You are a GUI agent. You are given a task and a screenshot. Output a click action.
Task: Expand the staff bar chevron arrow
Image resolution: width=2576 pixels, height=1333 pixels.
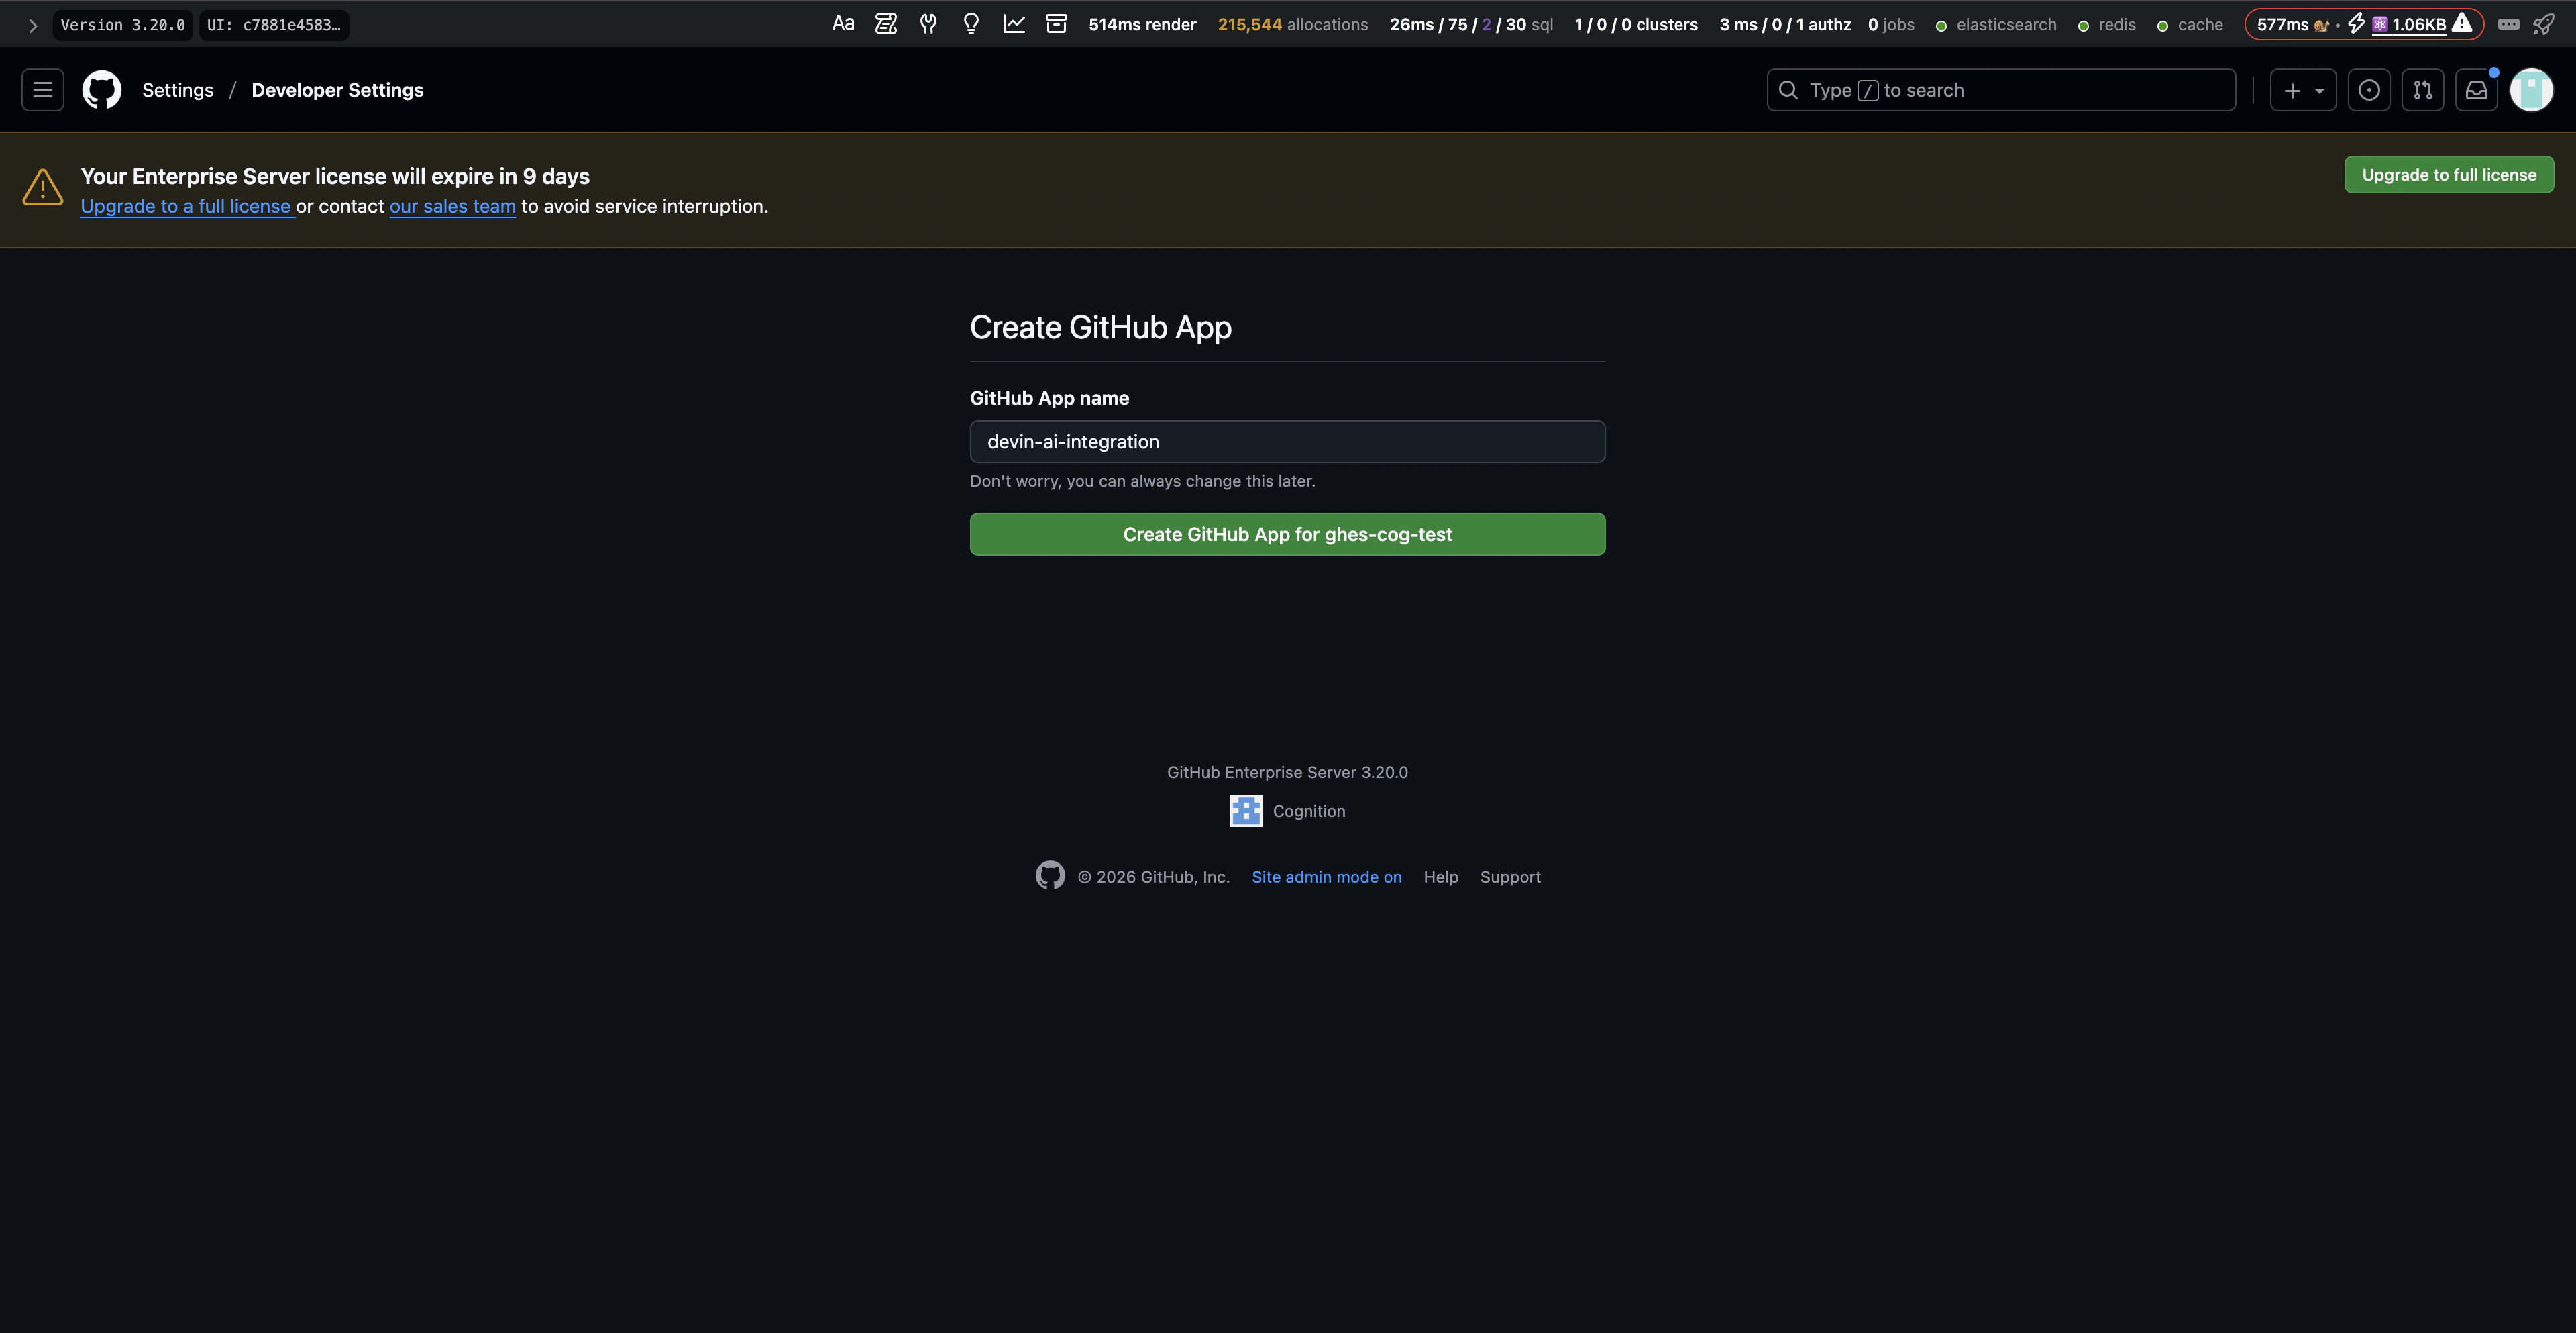click(x=32, y=25)
